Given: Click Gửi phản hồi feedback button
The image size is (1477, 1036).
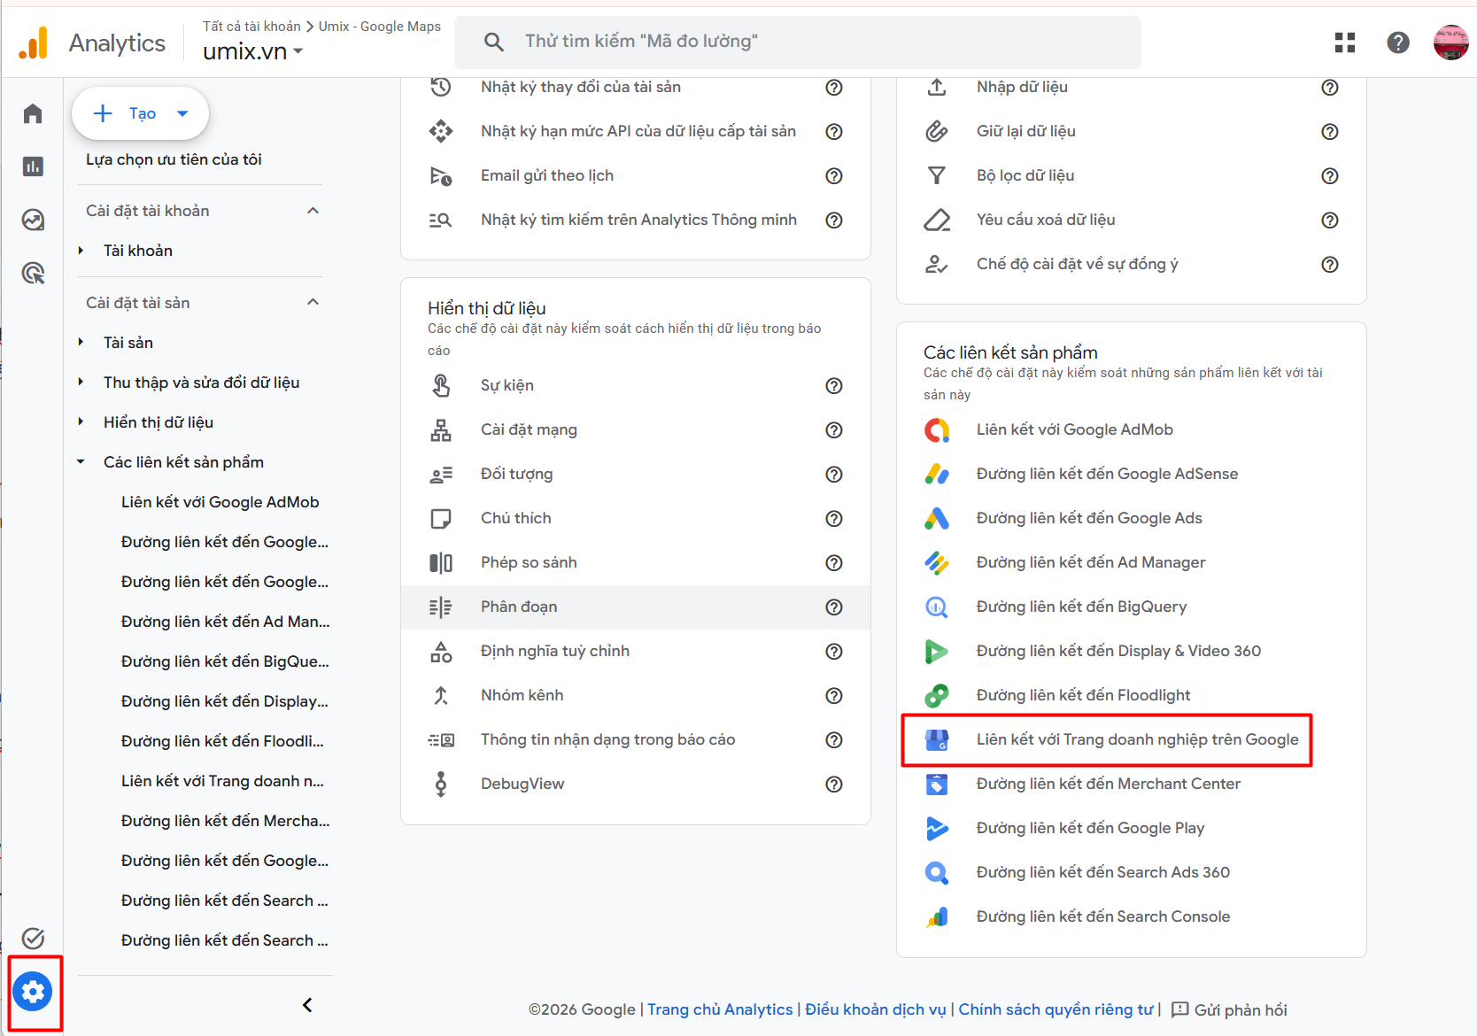Looking at the screenshot, I should [x=1229, y=1009].
